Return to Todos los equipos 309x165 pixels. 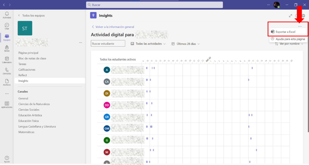pyautogui.click(x=32, y=15)
